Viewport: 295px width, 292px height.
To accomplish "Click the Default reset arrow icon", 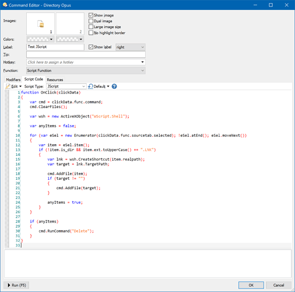I will [90, 86].
